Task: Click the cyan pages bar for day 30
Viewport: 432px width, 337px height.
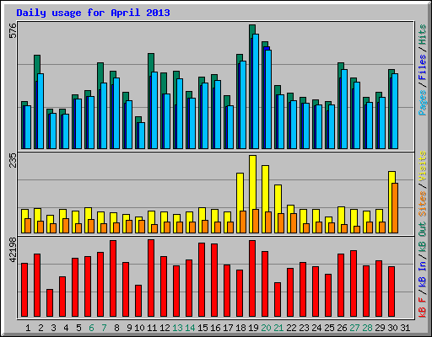Action: click(x=395, y=111)
